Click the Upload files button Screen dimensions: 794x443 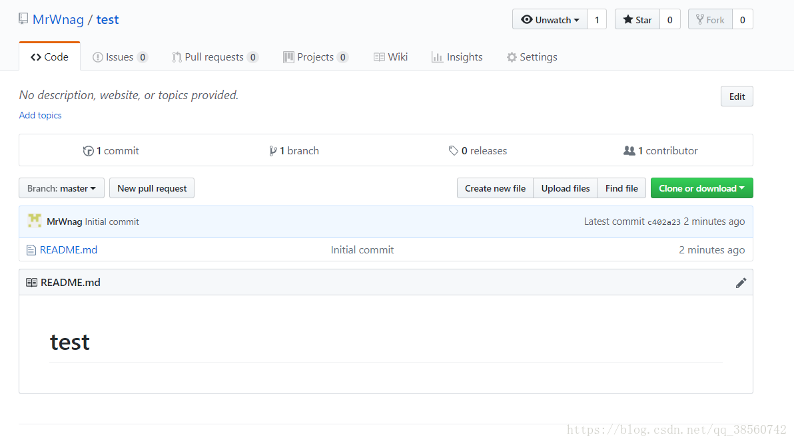tap(566, 188)
